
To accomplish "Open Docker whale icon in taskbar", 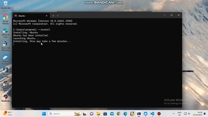I will point(146,114).
